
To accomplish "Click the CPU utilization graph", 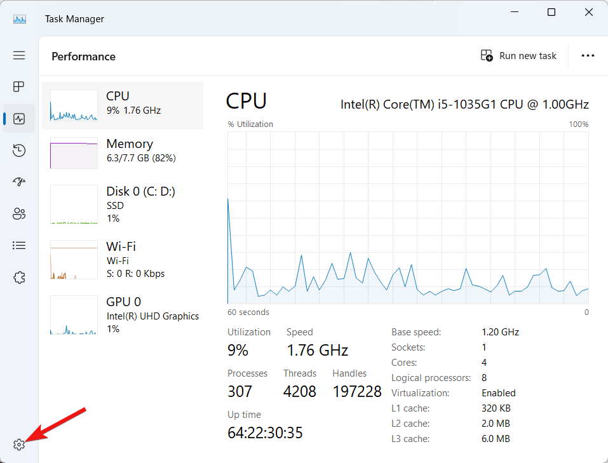I will pyautogui.click(x=408, y=218).
